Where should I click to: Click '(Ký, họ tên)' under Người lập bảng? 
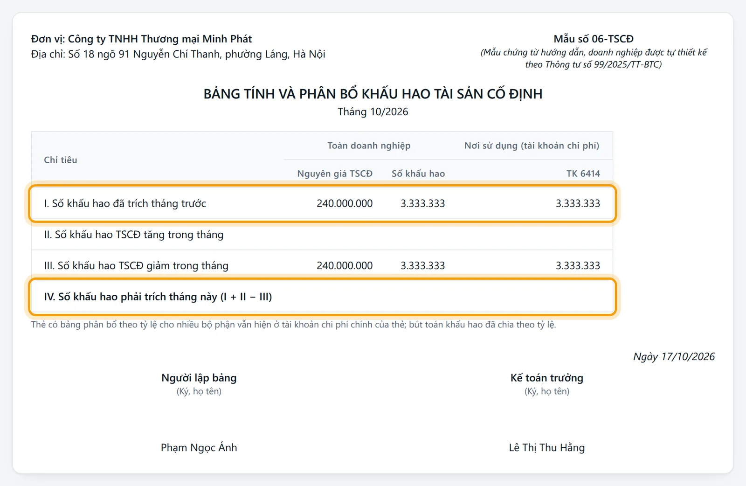pos(199,391)
